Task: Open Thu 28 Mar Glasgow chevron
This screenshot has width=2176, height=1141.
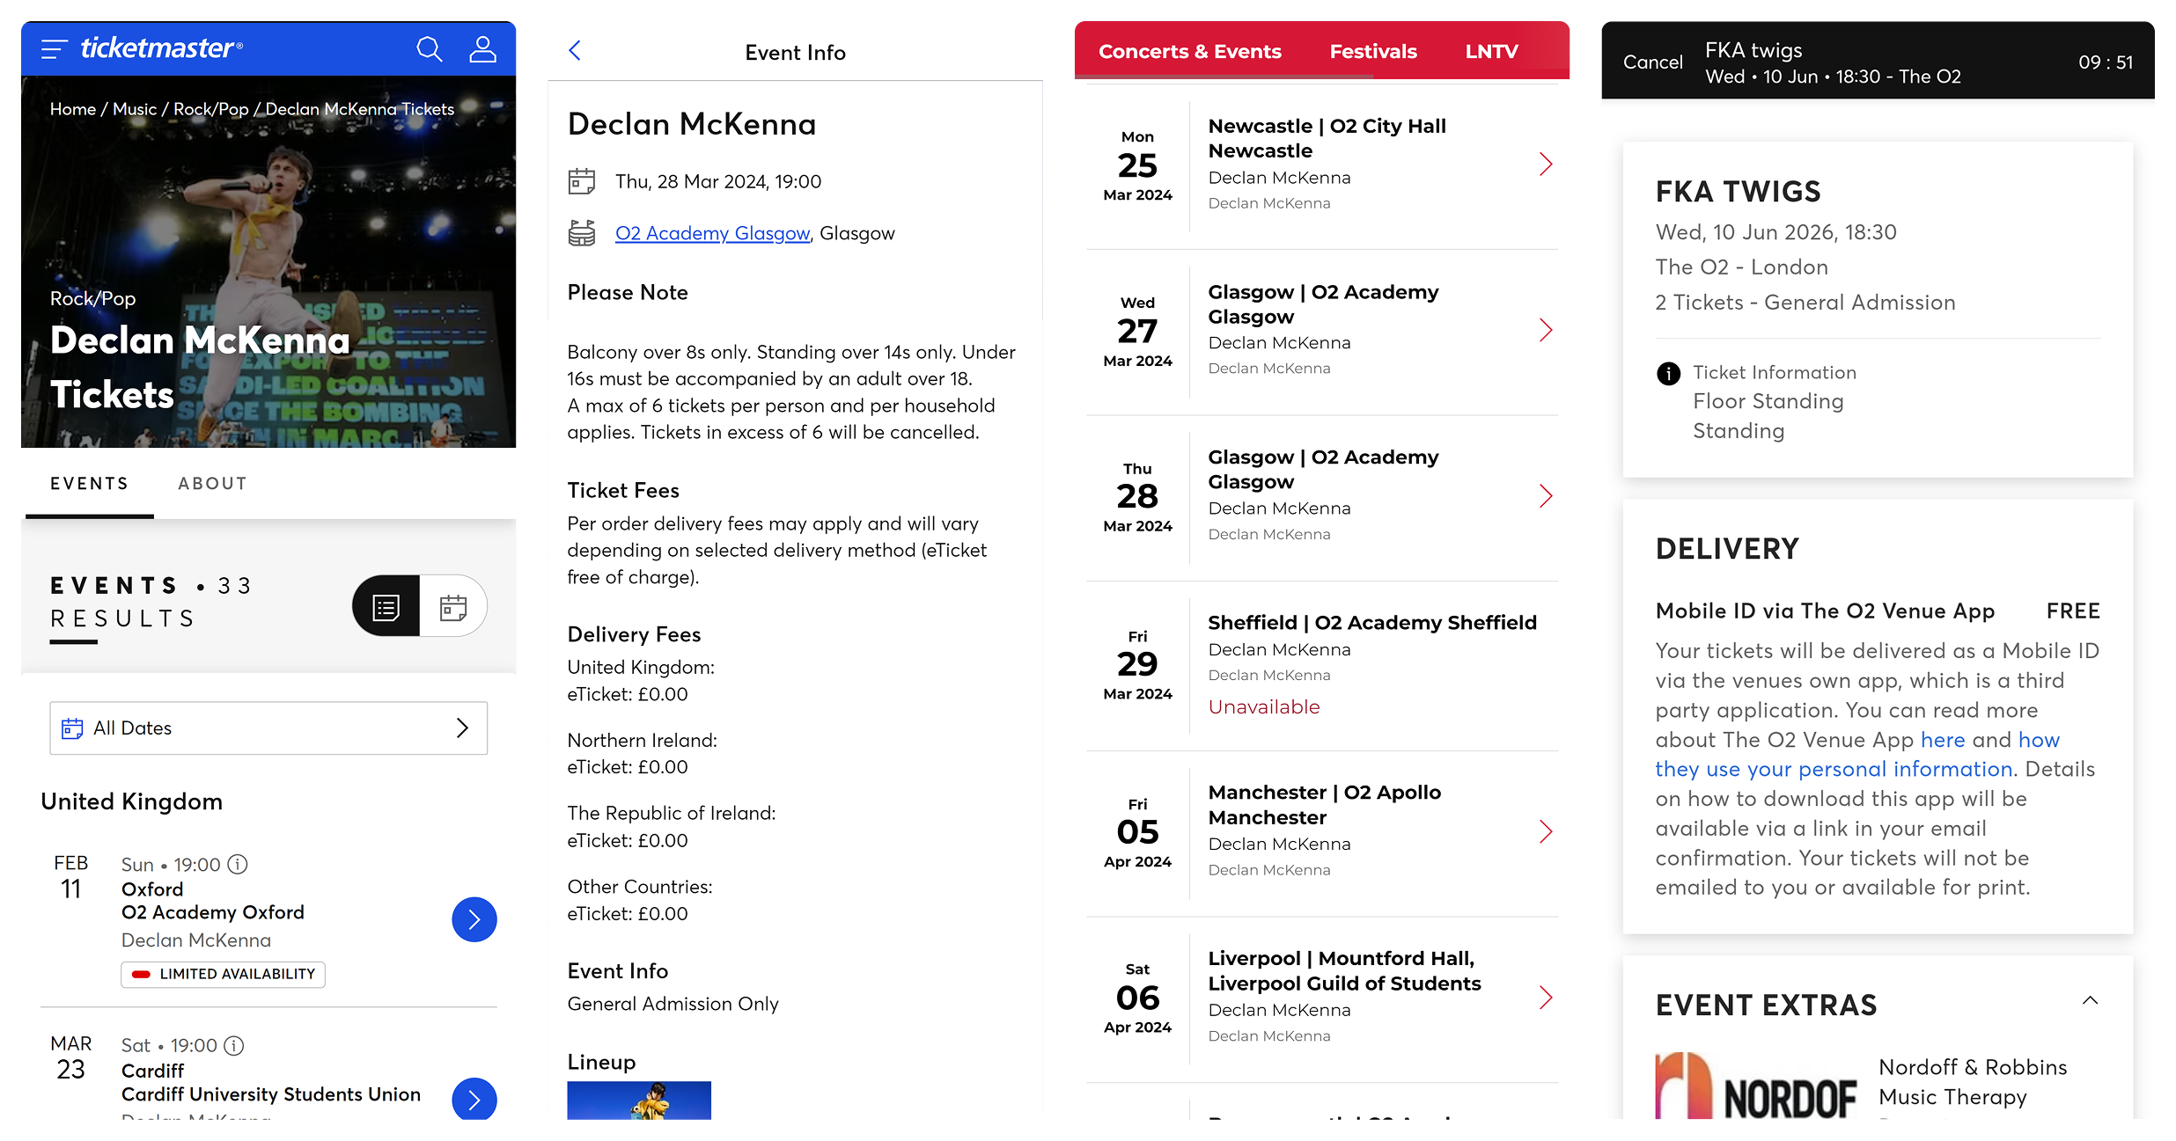Action: coord(1546,496)
